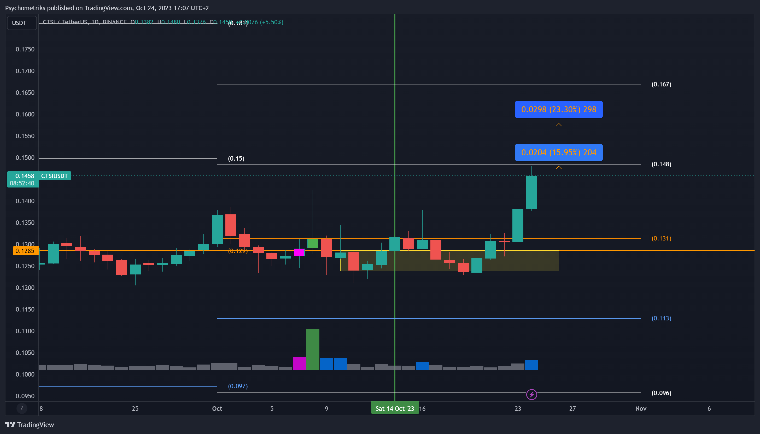Screen dimensions: 760x434
Task: Click the Oct label on time axis
Action: coord(217,408)
